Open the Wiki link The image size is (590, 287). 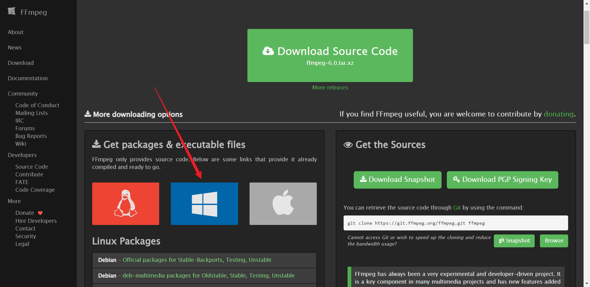tap(21, 144)
